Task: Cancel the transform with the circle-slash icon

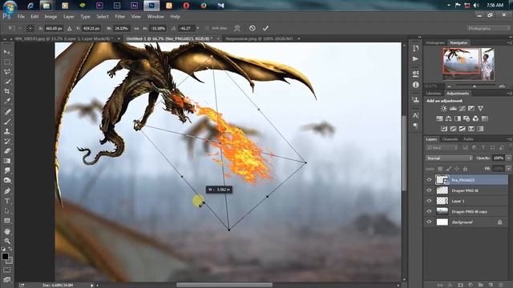Action: (x=252, y=29)
